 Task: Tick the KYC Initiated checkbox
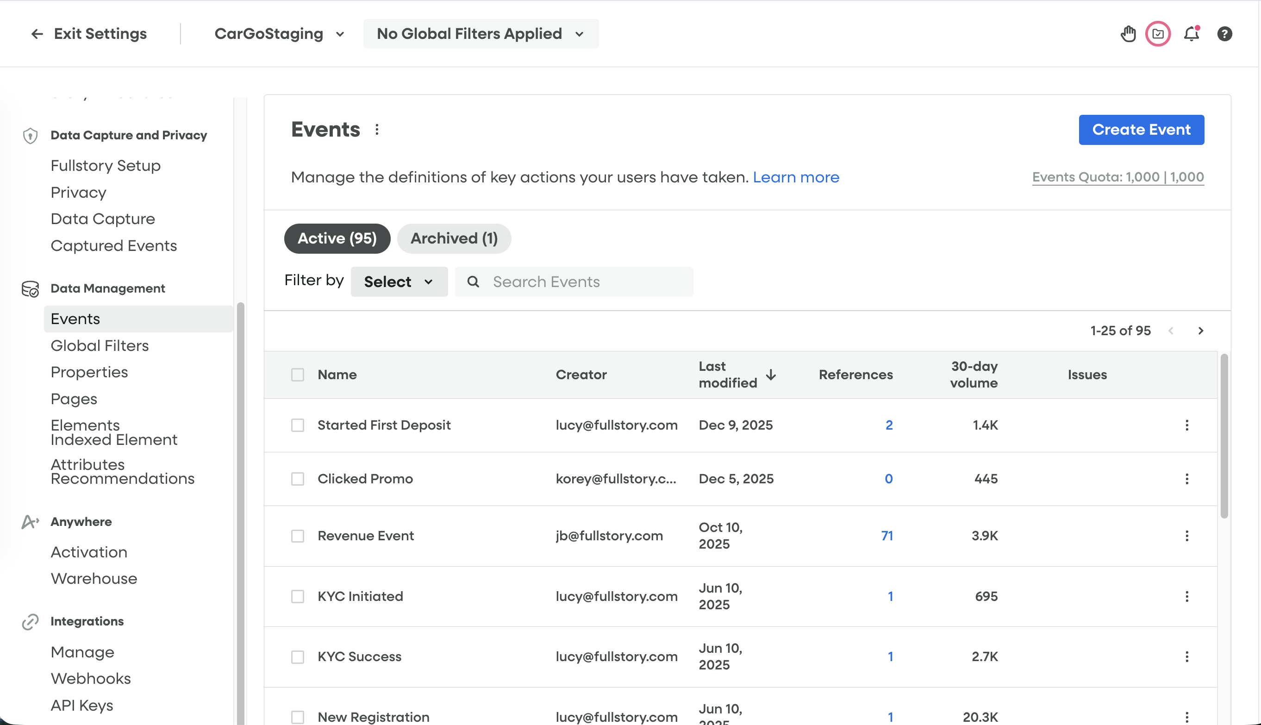298,597
